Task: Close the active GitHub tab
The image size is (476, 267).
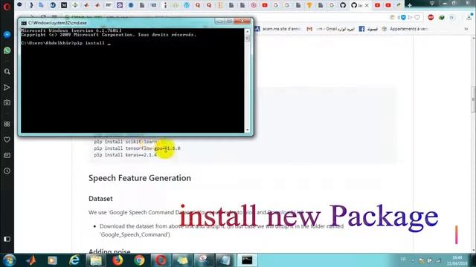Action: [367, 5]
